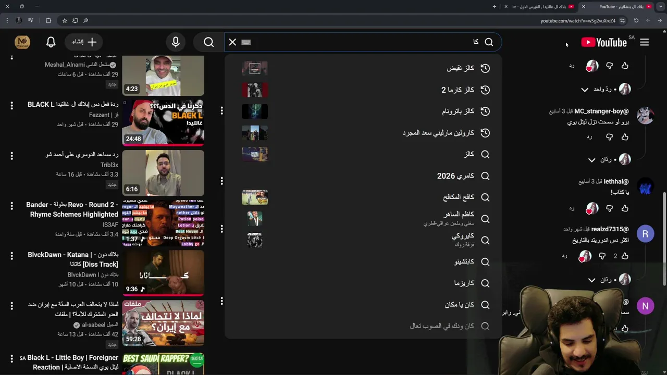The image size is (667, 375).
Task: Open the realzd7315 channel name link
Action: tap(610, 229)
